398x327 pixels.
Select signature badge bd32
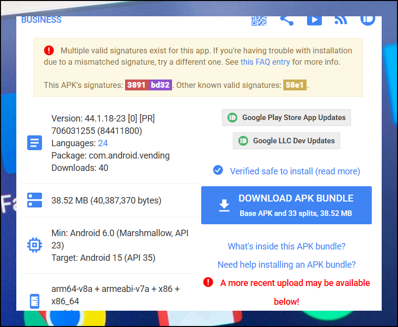pos(160,85)
